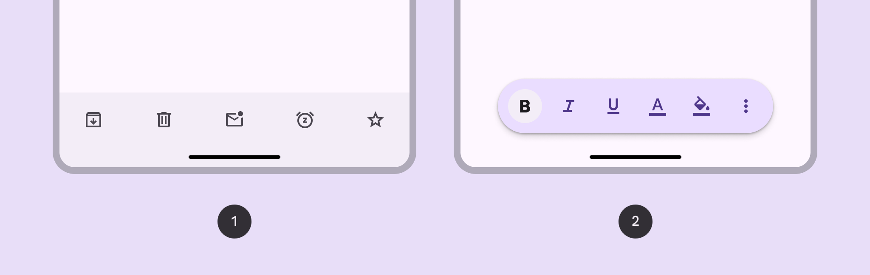Screen dimensions: 870x275
Task: Tap the snooze action in the bottom bar
Action: pyautogui.click(x=305, y=120)
